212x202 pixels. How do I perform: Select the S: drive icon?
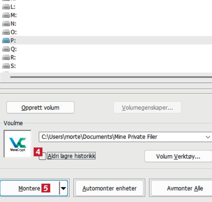click(x=6, y=66)
